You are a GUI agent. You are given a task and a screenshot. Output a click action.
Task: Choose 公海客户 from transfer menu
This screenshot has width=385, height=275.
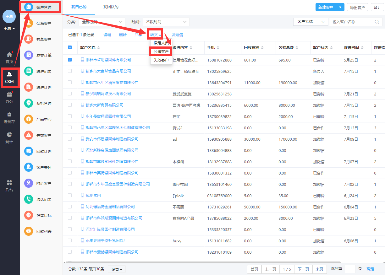pos(161,51)
